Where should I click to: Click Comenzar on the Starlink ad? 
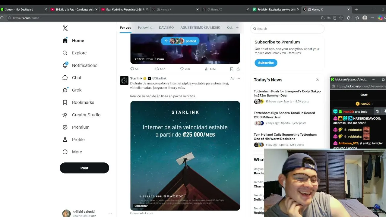click(141, 206)
